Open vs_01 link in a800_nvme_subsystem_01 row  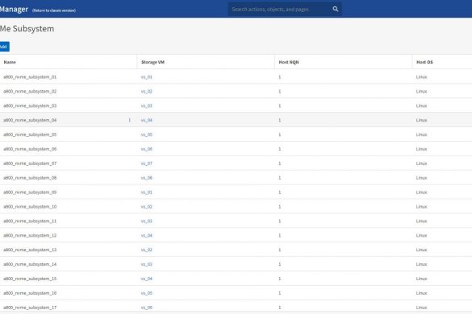tap(147, 77)
